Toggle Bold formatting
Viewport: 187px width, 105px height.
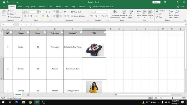click(x=25, y=16)
